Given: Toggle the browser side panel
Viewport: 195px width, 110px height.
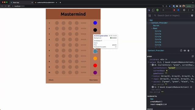Looking at the screenshot, I should click(180, 6).
